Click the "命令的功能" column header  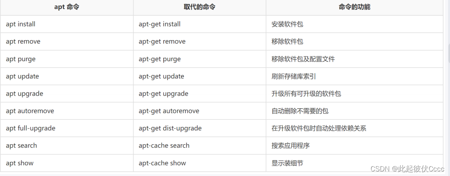coord(354,7)
